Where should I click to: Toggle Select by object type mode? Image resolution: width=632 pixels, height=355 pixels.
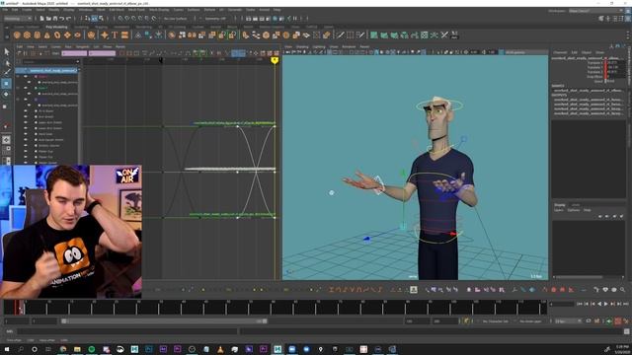[x=95, y=19]
